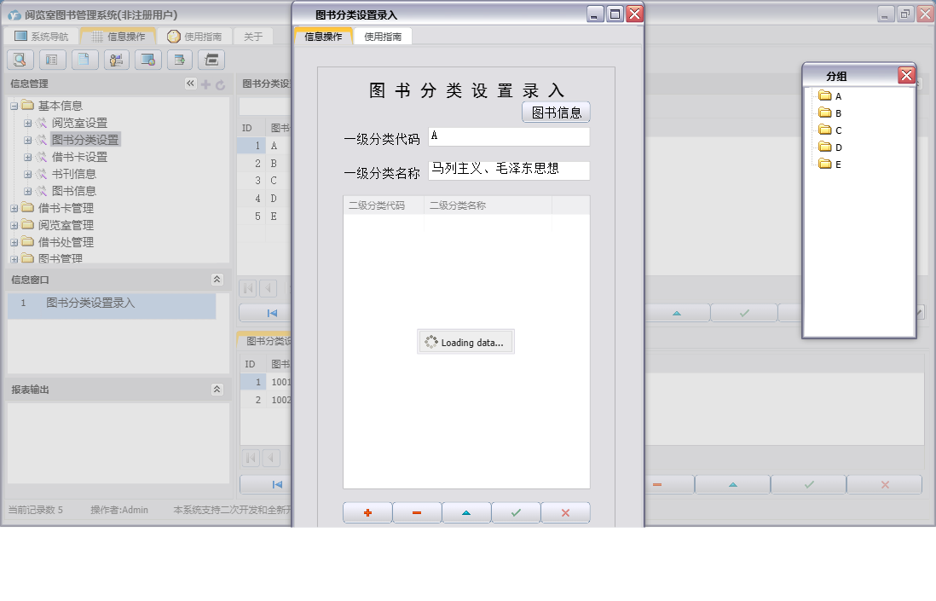This screenshot has width=936, height=601.
Task: Click the blank document toolbar icon
Action: [84, 60]
